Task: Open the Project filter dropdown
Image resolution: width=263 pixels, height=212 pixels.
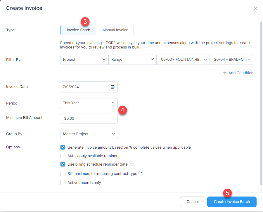Action: tap(84, 60)
